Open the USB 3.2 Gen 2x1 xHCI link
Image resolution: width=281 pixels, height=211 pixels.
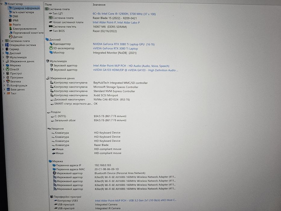coord(136,200)
